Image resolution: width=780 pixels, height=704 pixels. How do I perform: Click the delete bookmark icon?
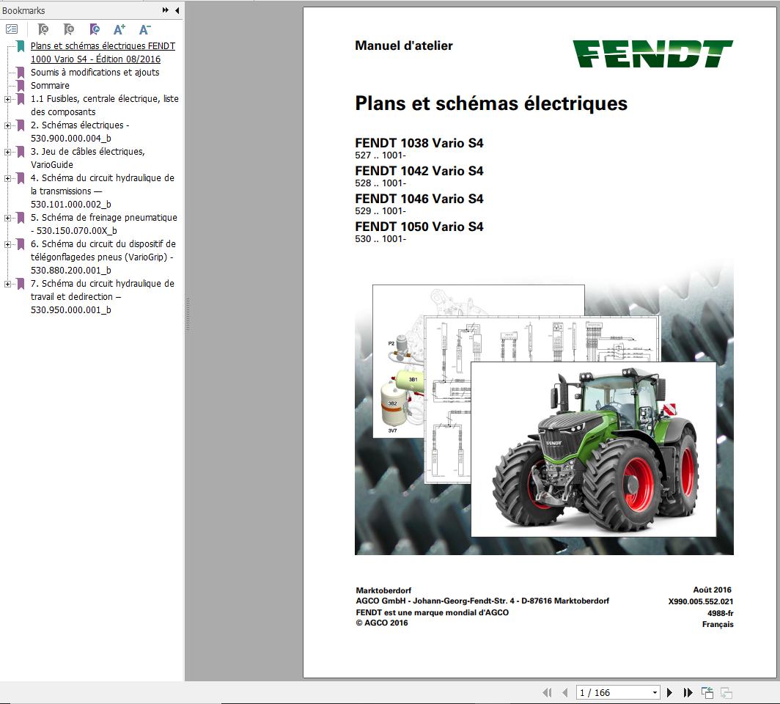pos(43,29)
